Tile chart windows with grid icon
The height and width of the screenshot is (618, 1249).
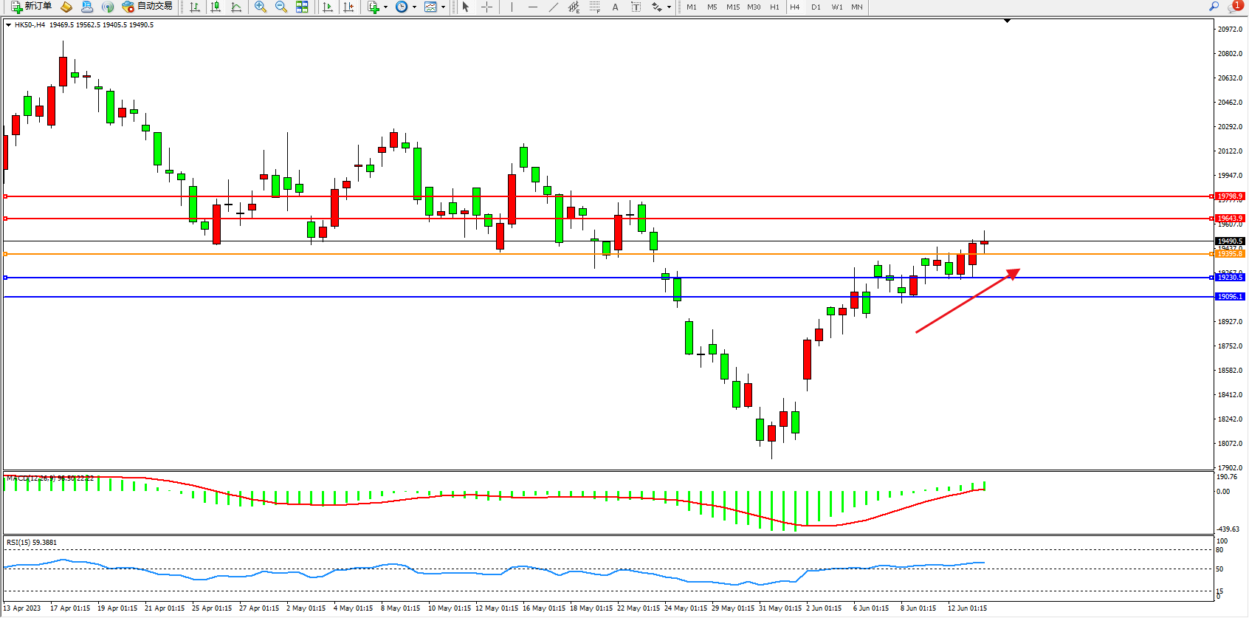pyautogui.click(x=302, y=7)
